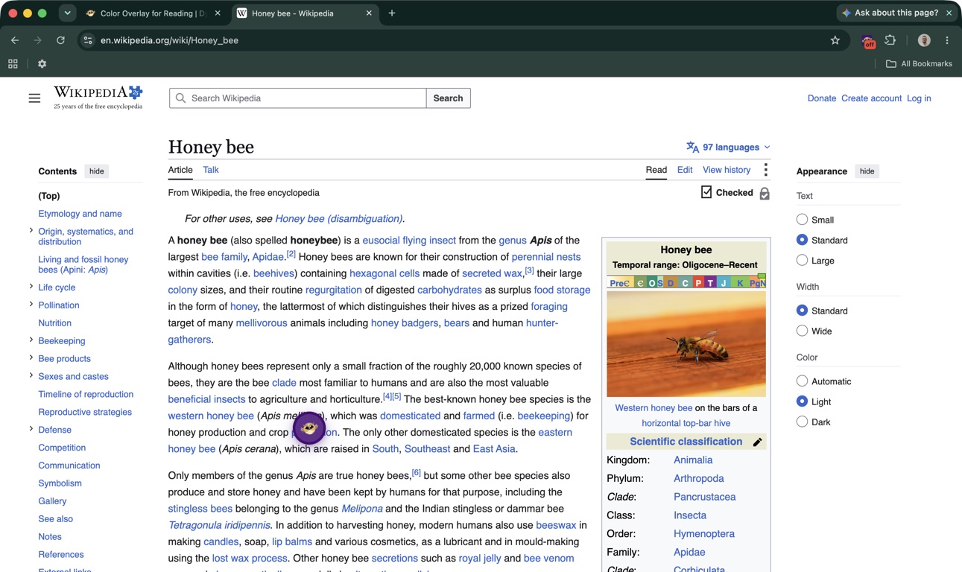Viewport: 962px width, 572px height.
Task: Reload the page
Action: pyautogui.click(x=61, y=40)
